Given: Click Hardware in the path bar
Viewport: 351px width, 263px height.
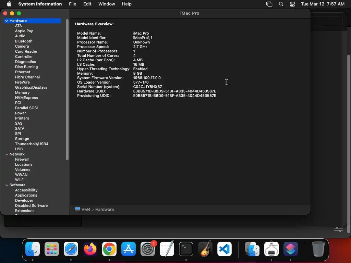Looking at the screenshot, I should click(105, 210).
